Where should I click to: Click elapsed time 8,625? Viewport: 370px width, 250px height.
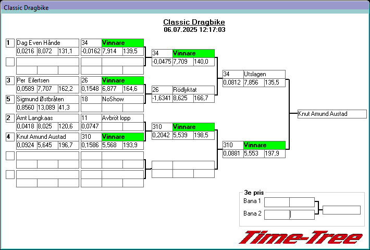tap(183, 98)
